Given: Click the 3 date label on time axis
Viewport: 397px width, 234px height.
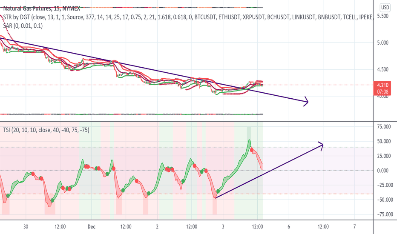Looking at the screenshot, I should [223, 227].
